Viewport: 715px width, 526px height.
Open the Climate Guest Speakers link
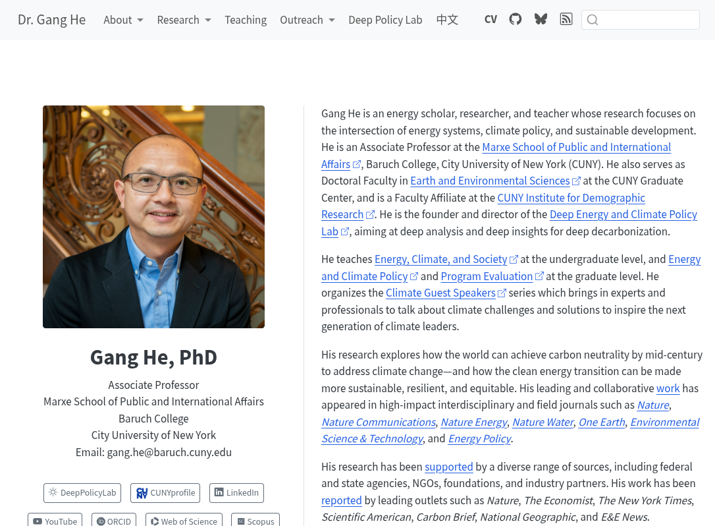click(x=440, y=293)
